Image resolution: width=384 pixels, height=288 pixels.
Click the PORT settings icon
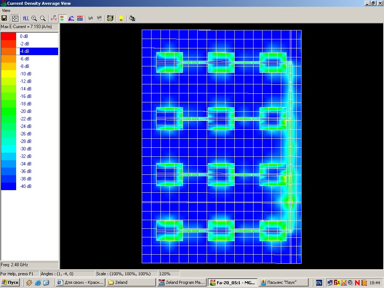pyautogui.click(x=80, y=18)
